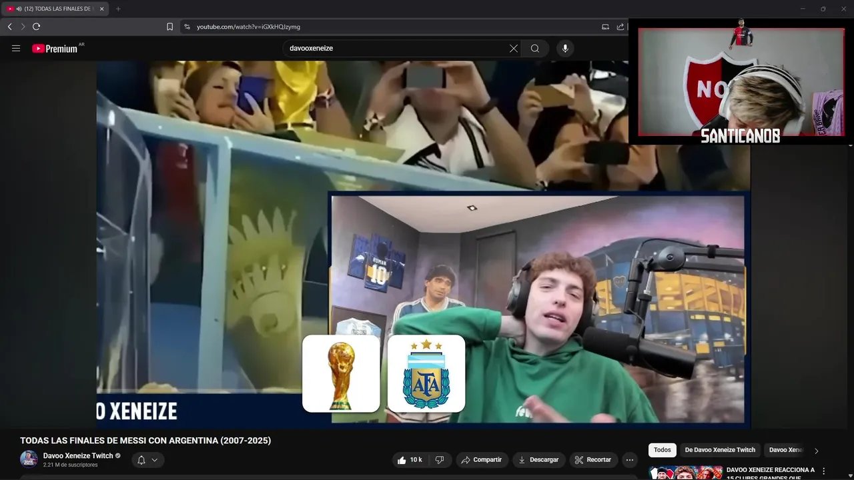The image size is (854, 480).
Task: Open site settings icon in address bar
Action: pos(187,27)
